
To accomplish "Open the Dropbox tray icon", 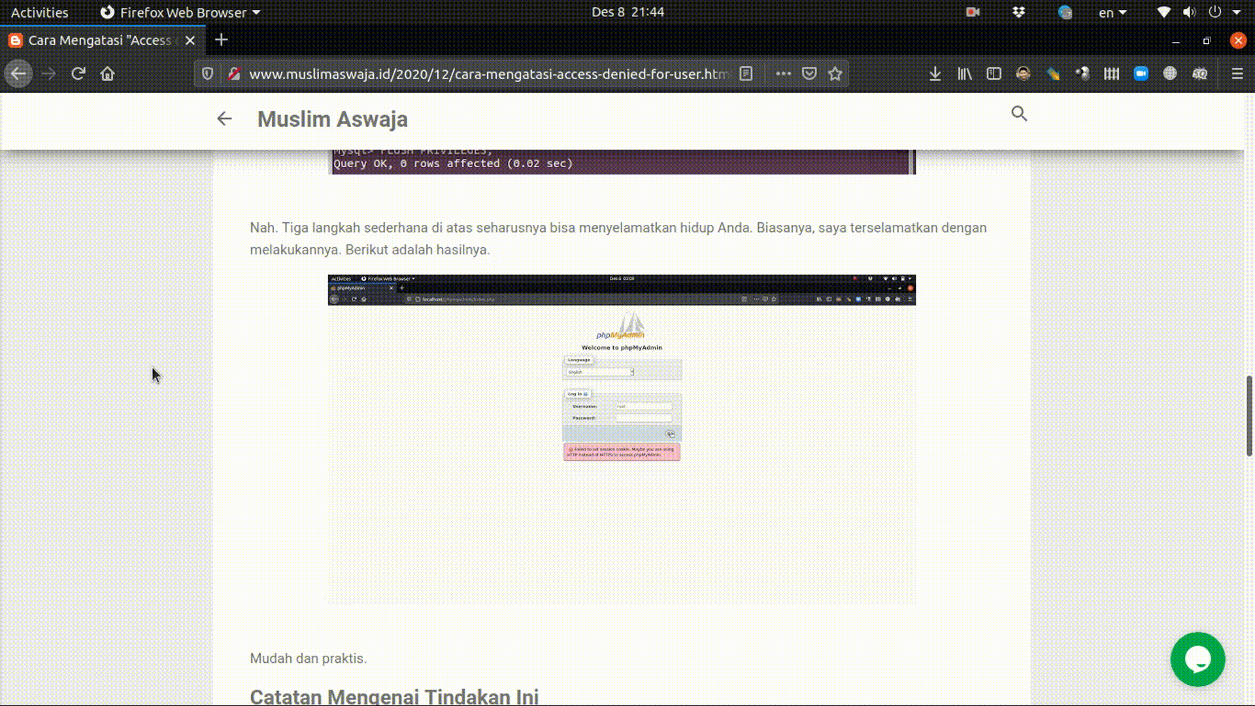I will coord(1018,12).
